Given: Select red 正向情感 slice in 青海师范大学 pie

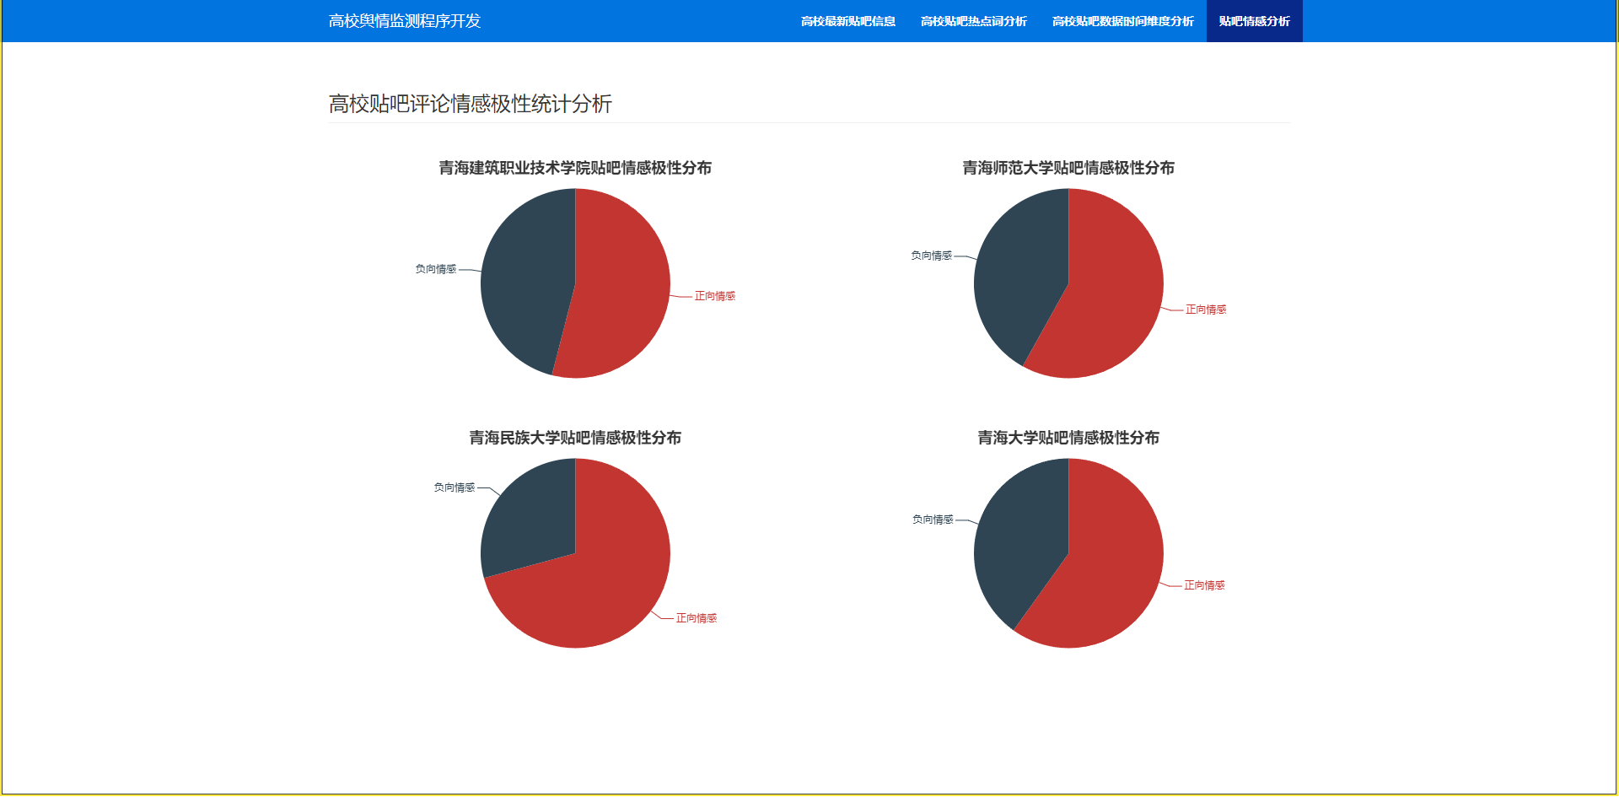Looking at the screenshot, I should click(x=1113, y=295).
